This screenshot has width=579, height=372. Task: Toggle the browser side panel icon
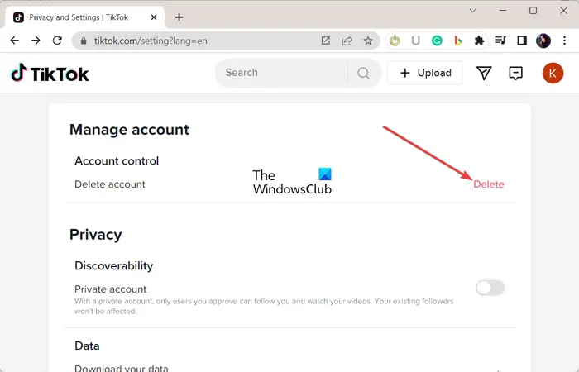click(x=522, y=41)
